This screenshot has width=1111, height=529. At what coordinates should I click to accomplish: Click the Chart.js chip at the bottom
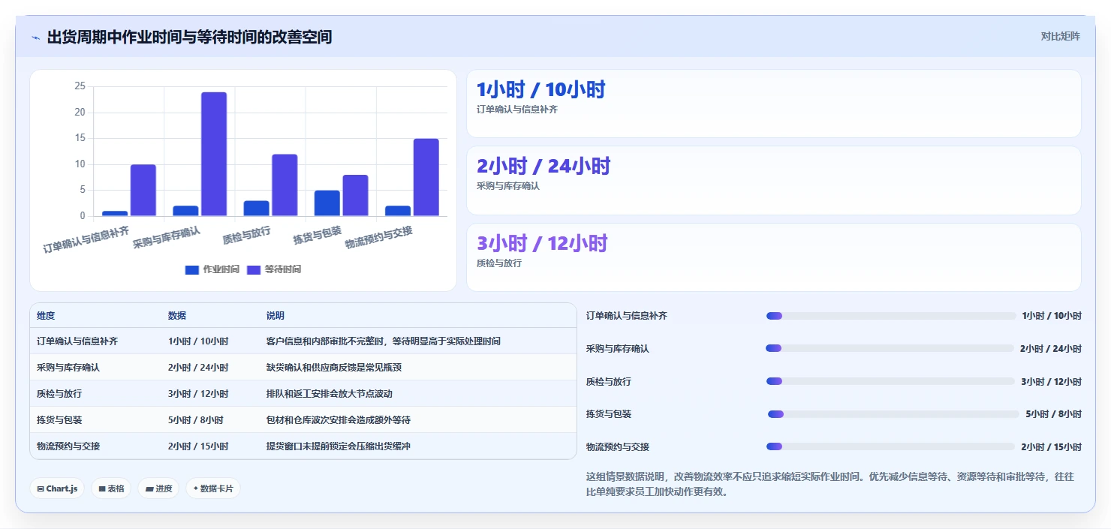[x=58, y=488]
